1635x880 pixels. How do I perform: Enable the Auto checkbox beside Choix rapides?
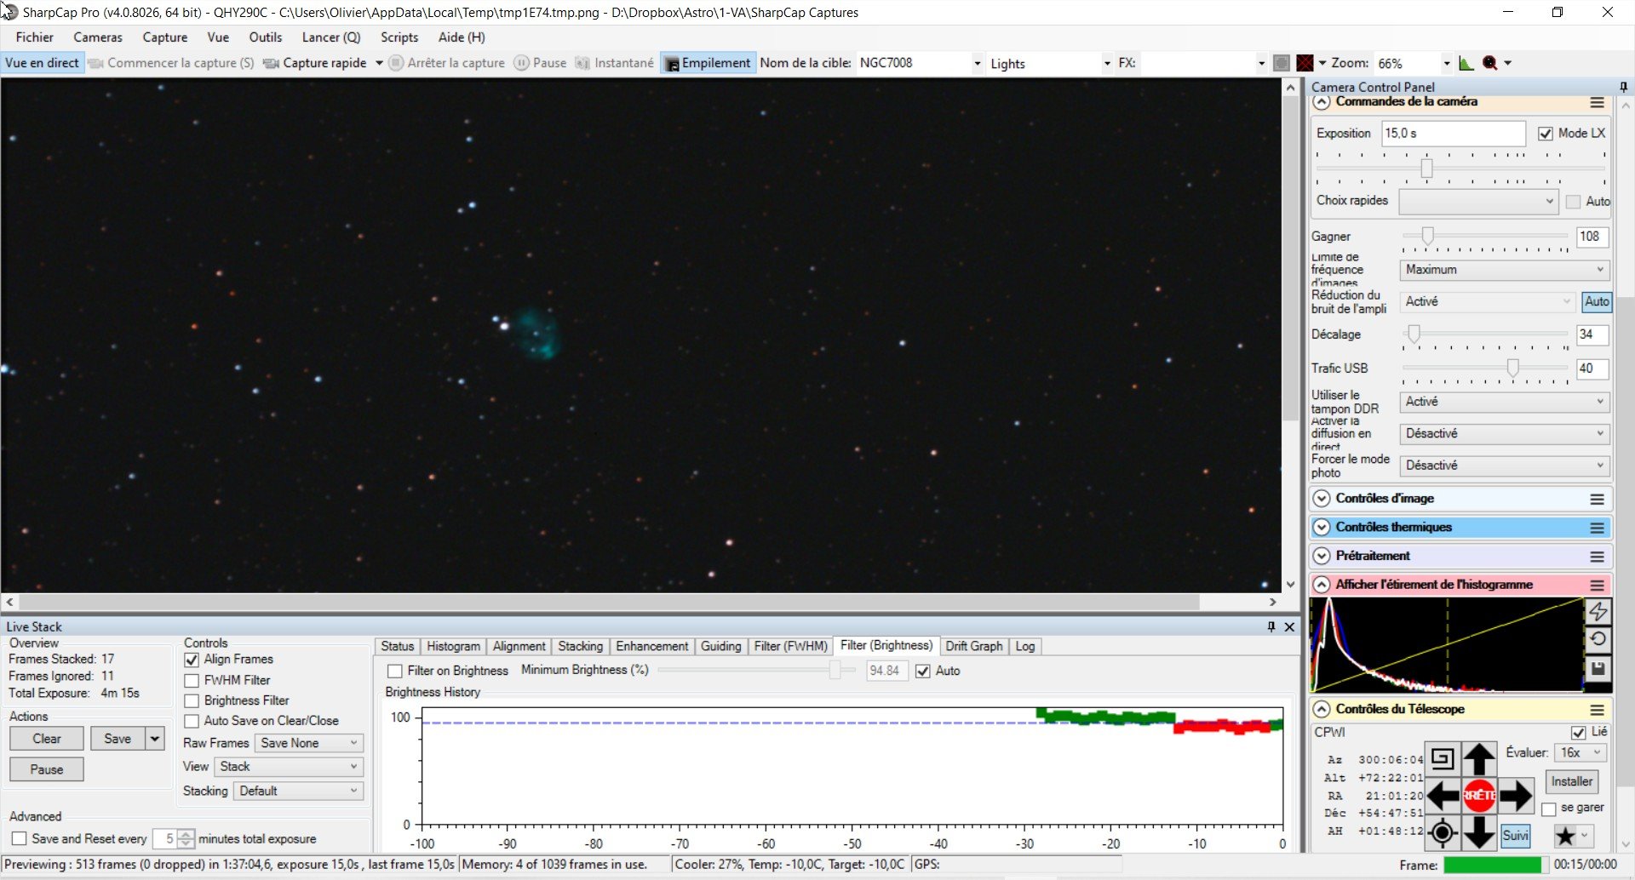1574,202
